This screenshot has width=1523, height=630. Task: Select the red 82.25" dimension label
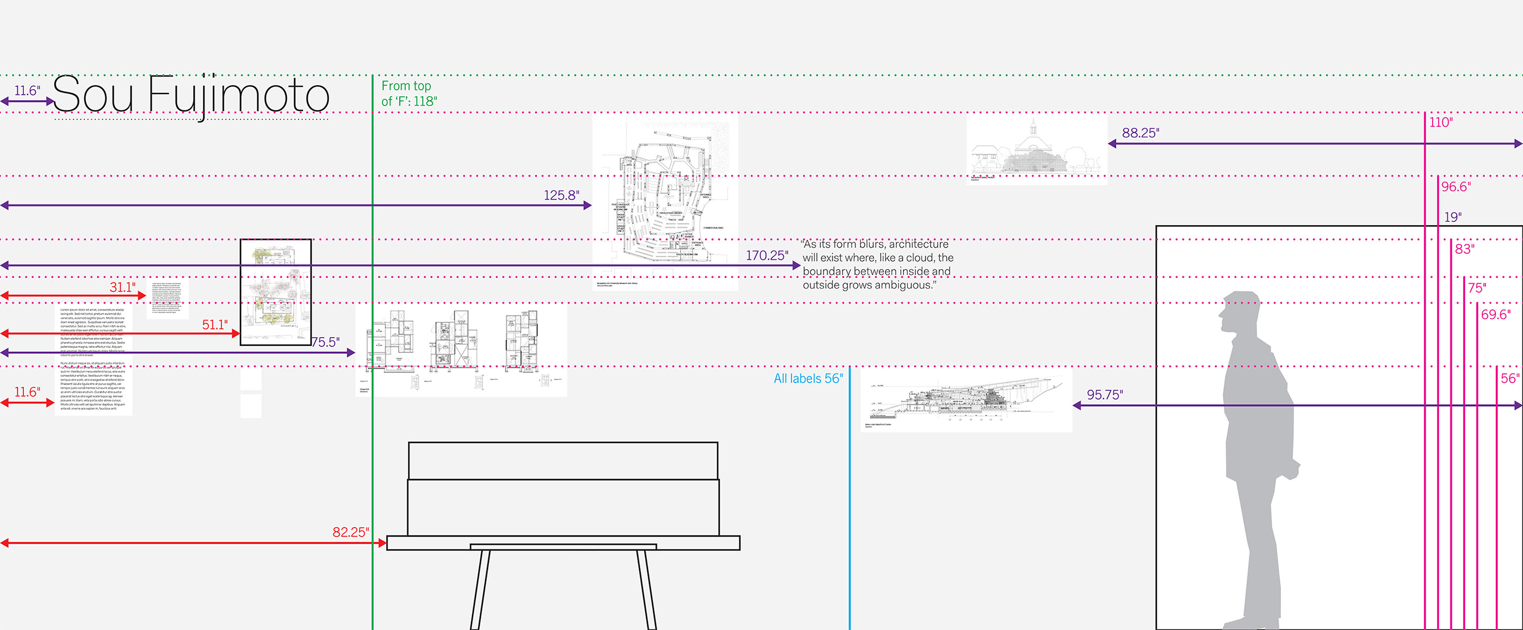click(350, 532)
